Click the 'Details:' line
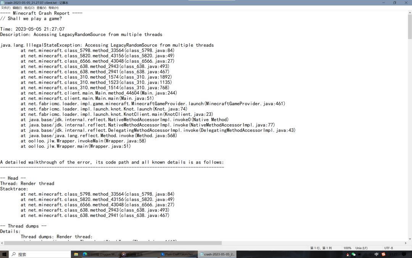Screen dimensions: 412x258 [x=10, y=231]
